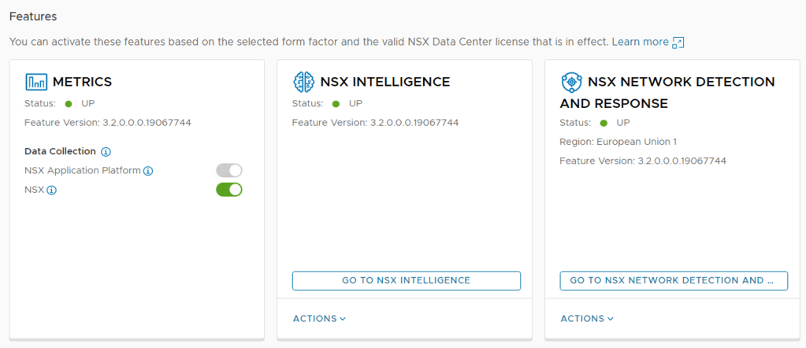Click the Metrics chart icon

(x=36, y=81)
